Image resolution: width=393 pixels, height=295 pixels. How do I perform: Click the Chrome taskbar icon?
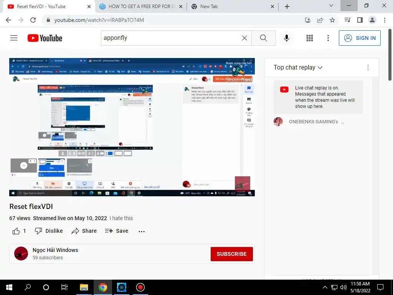pos(103,287)
